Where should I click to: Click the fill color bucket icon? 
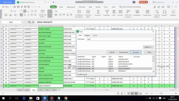pyautogui.click(x=6, y=15)
